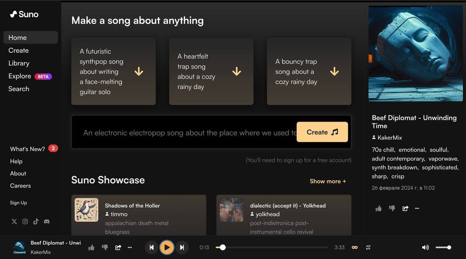Open more options for the playing track
This screenshot has height=259, width=466.
tap(130, 247)
